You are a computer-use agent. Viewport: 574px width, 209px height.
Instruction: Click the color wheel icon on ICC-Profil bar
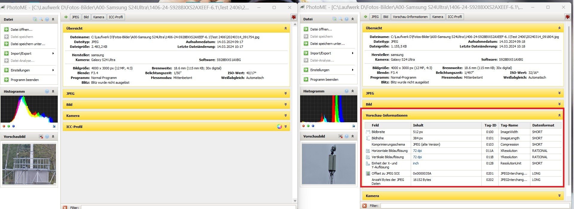pos(279,127)
